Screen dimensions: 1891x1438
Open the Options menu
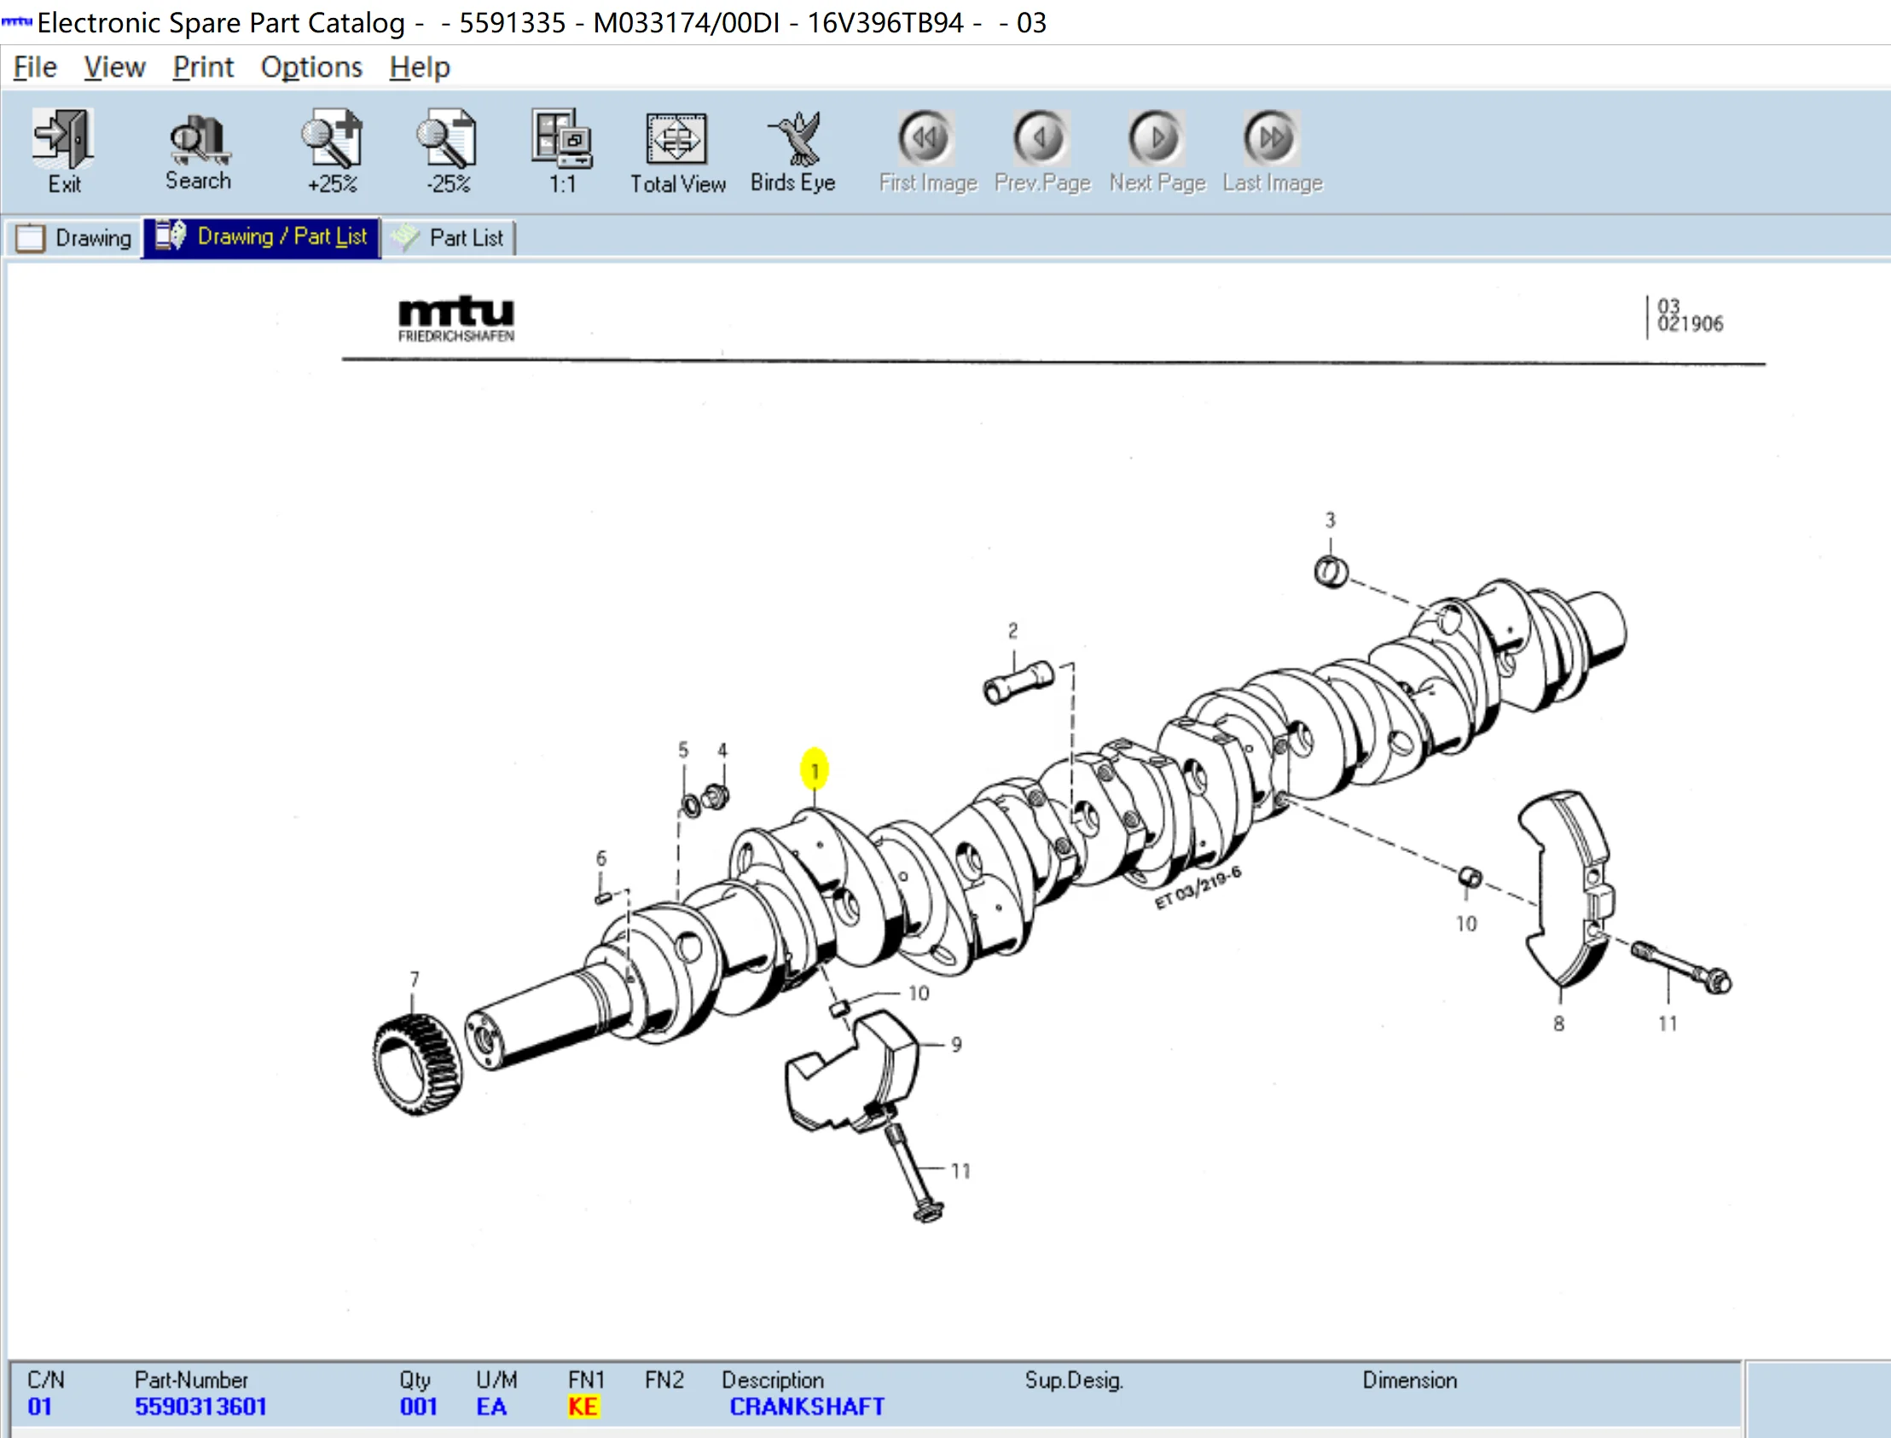[x=311, y=67]
